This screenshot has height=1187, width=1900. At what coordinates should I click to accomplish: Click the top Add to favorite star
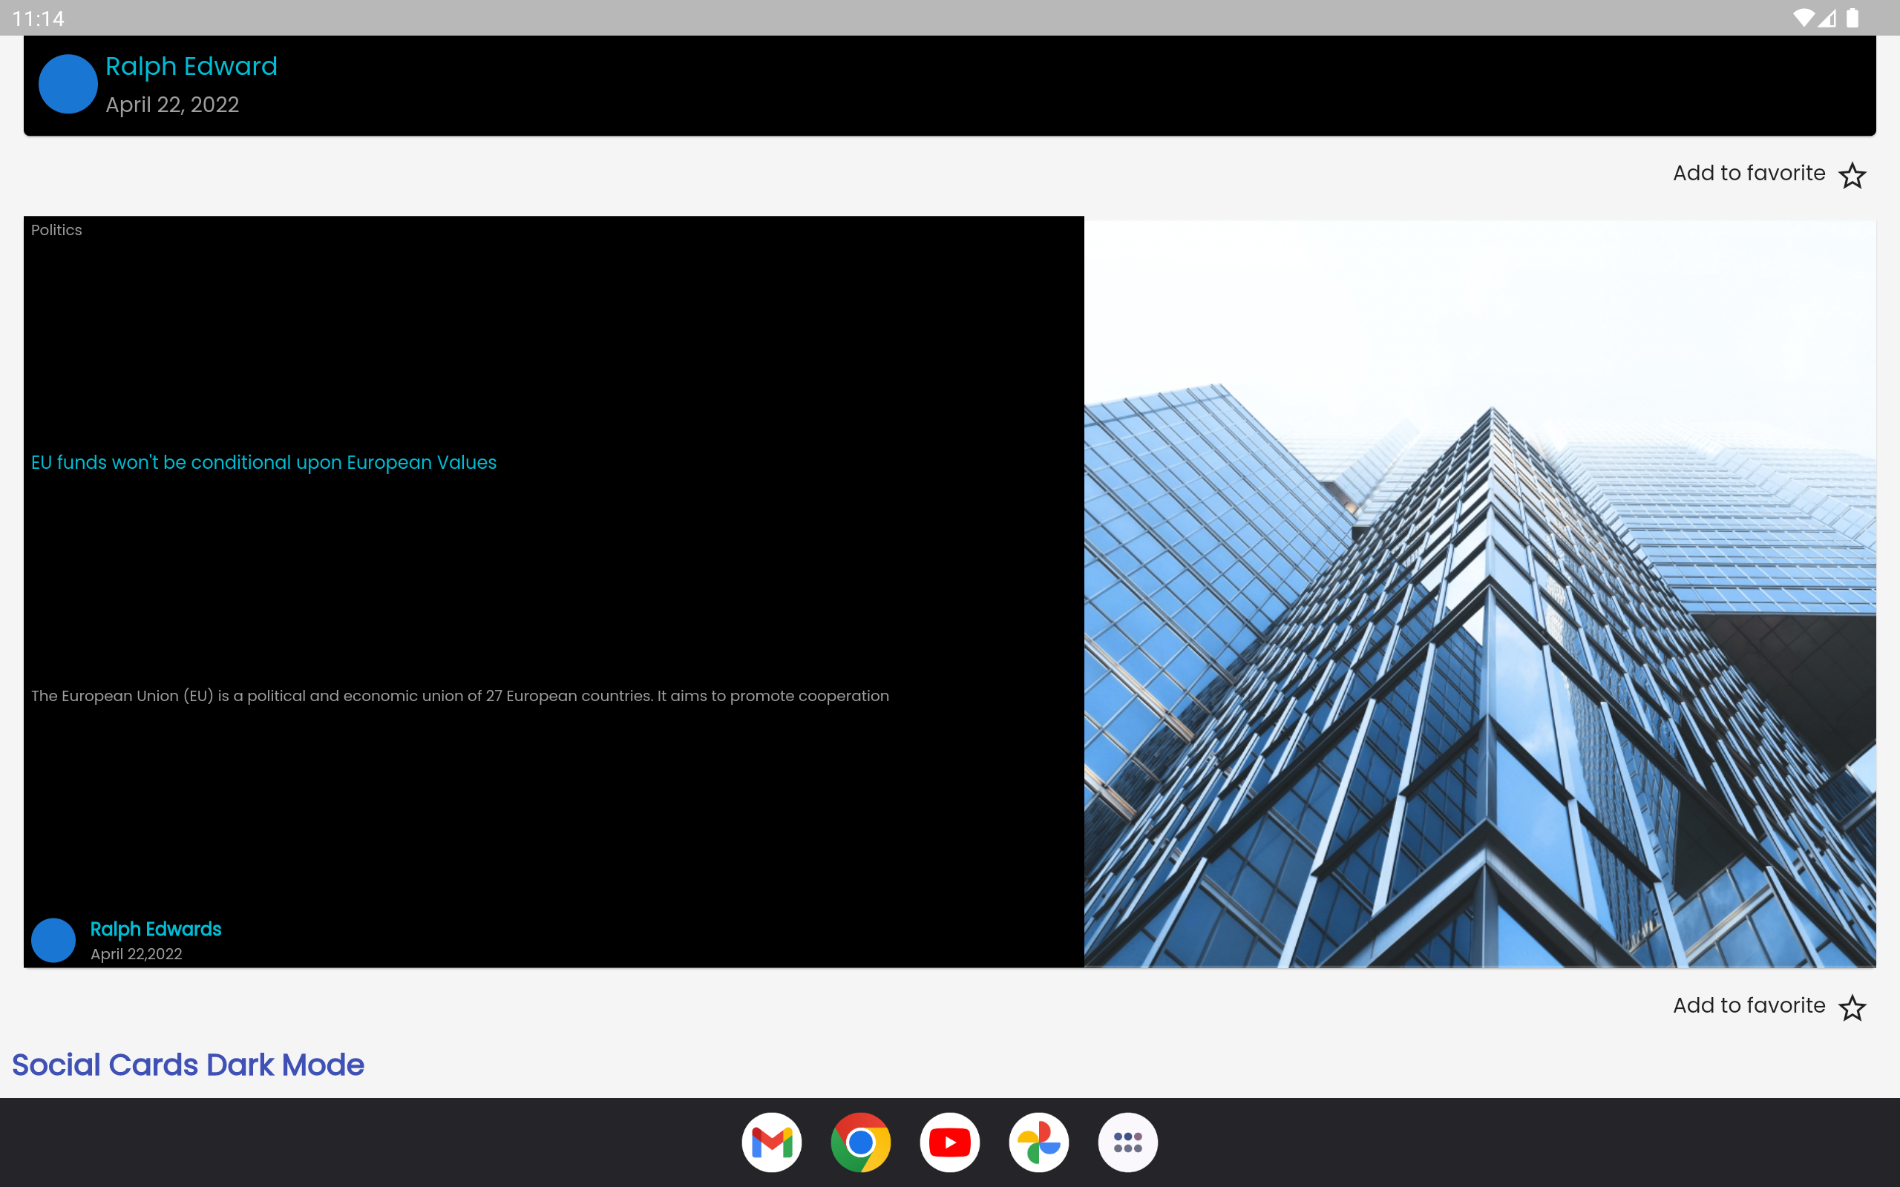coord(1852,175)
